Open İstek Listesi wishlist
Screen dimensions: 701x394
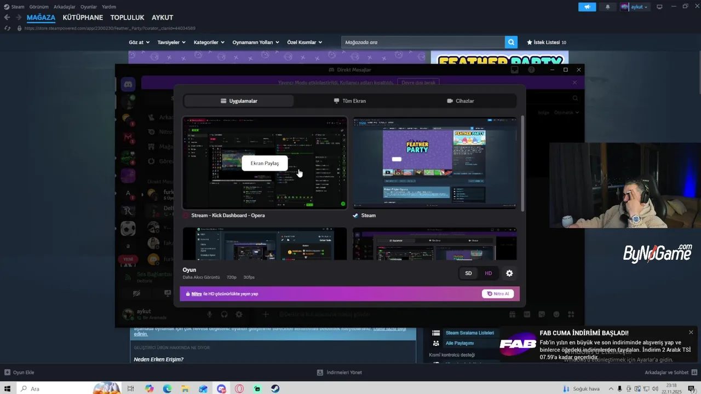pos(547,42)
